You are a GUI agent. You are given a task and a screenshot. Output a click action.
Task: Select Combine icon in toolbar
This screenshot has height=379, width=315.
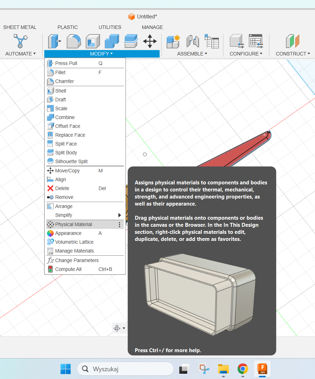coord(112,41)
